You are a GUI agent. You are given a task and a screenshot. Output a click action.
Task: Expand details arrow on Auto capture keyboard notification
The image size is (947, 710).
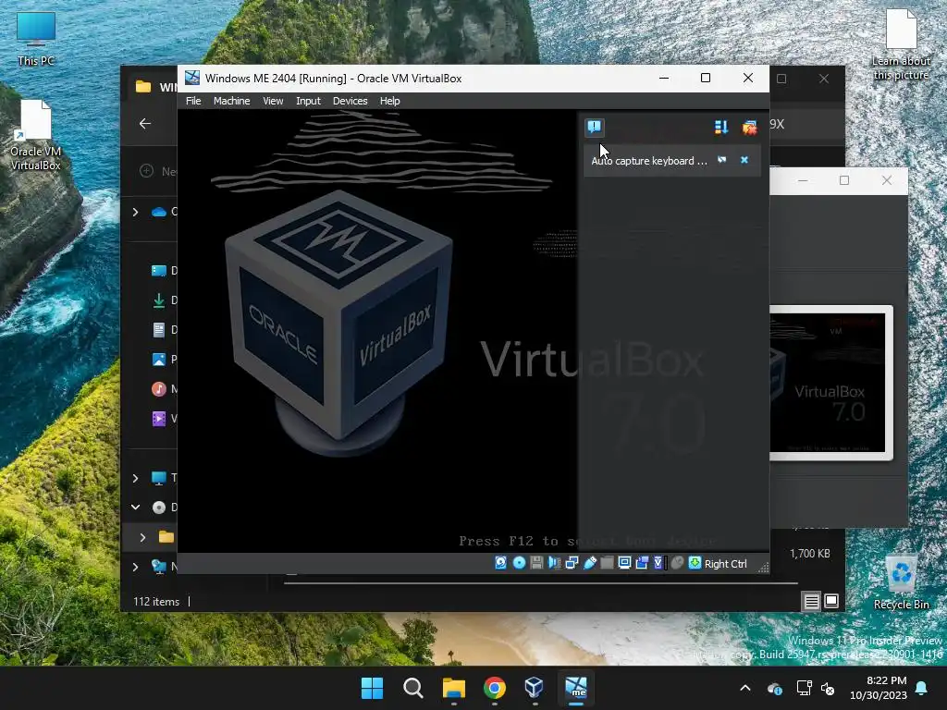(721, 160)
